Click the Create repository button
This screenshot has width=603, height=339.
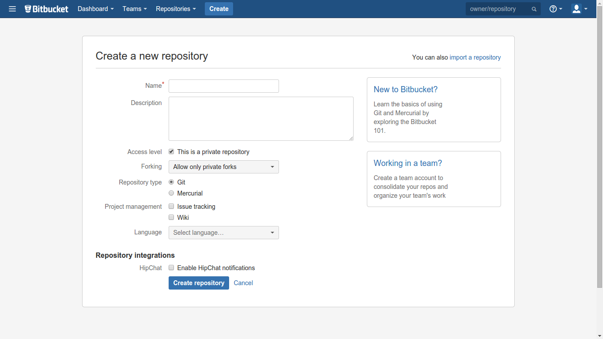coord(199,283)
